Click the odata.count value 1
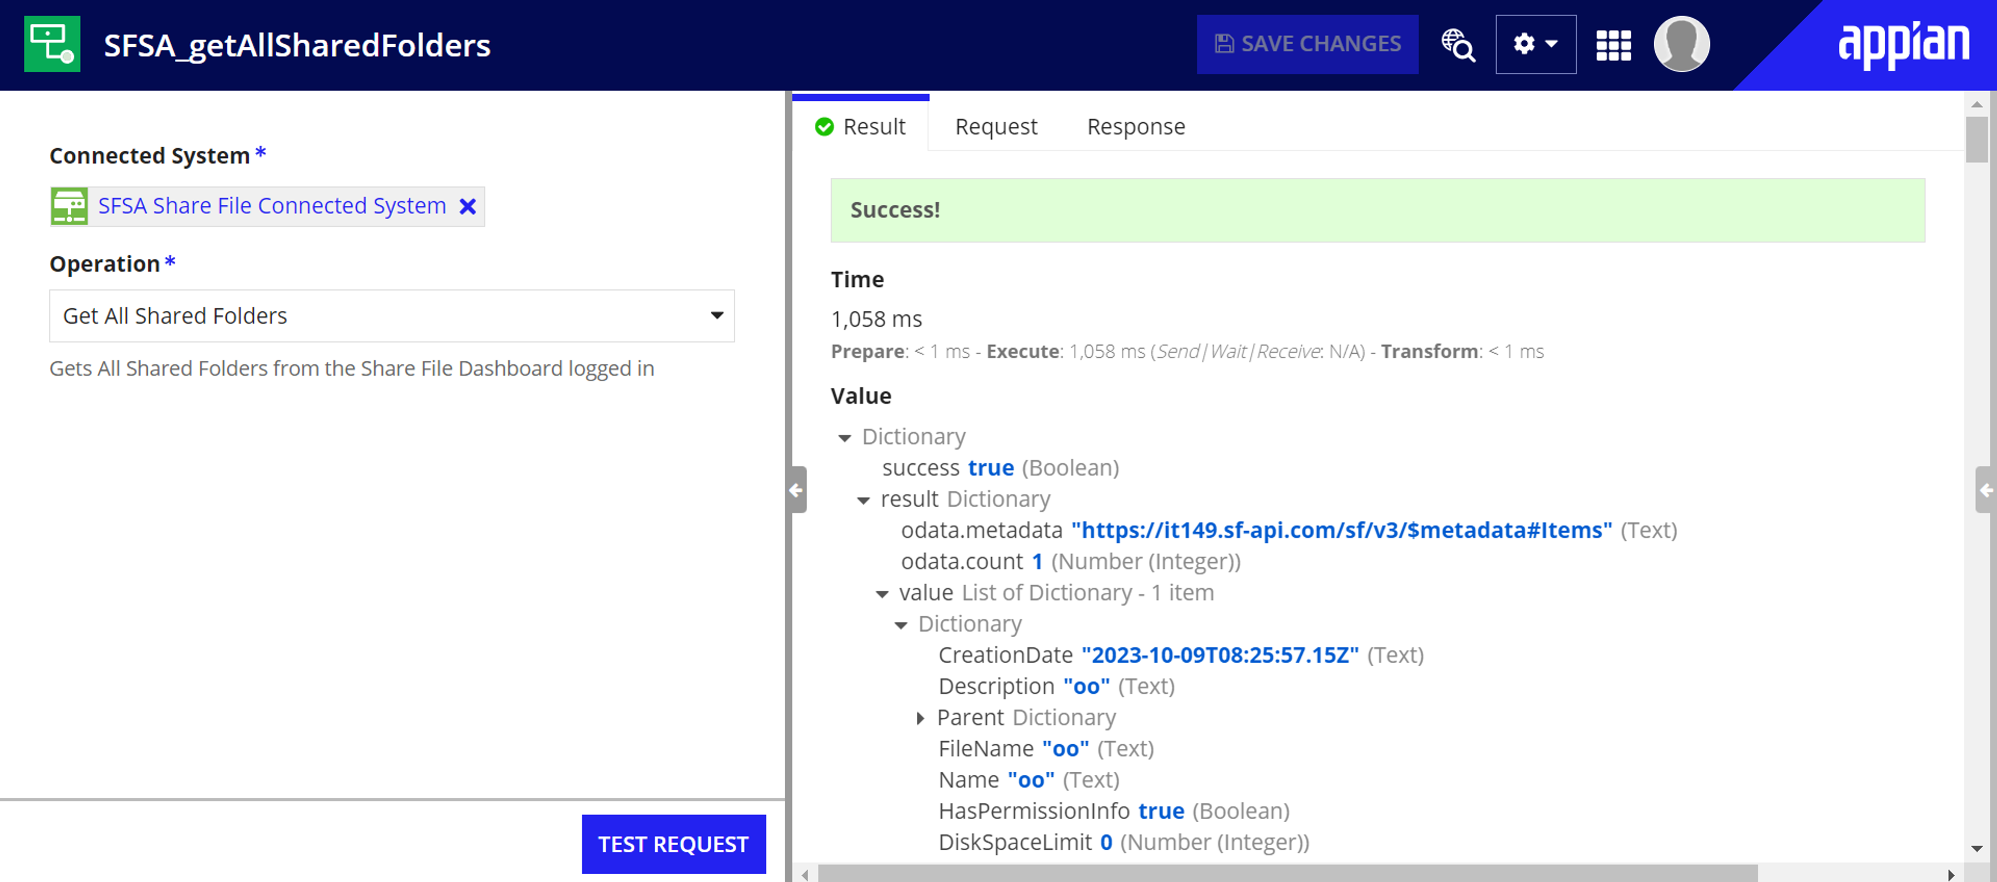This screenshot has height=882, width=1997. [1036, 561]
